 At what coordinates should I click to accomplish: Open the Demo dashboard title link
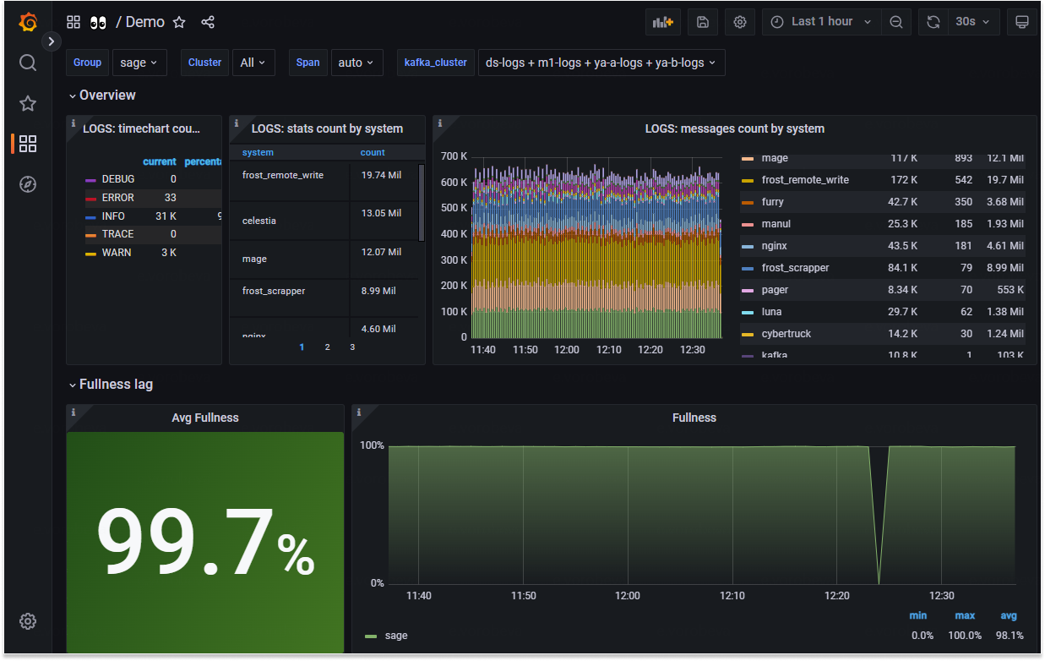145,22
